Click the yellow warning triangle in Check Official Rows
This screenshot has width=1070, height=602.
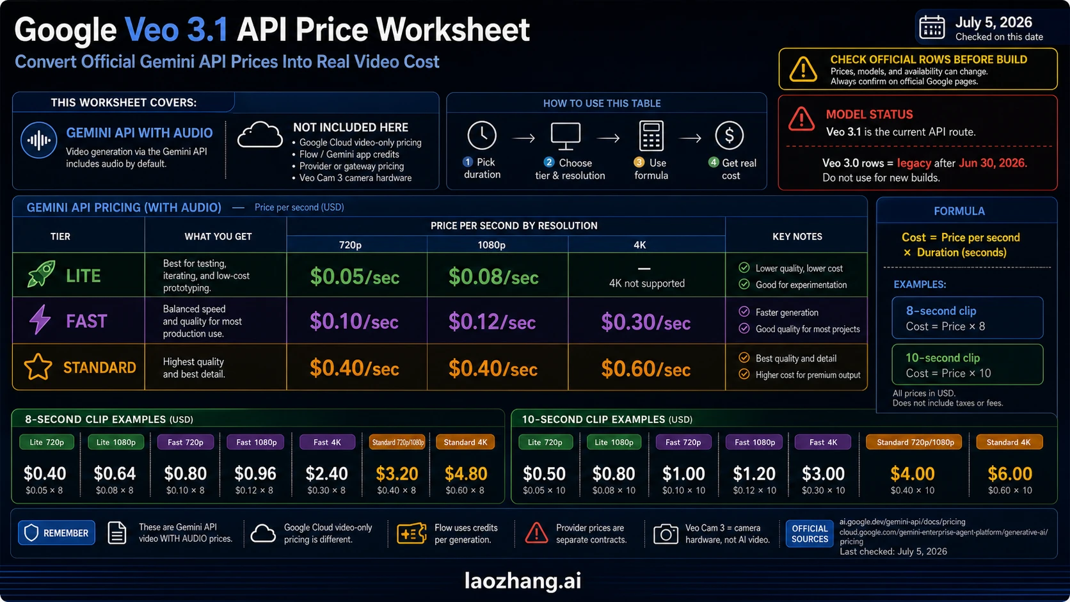point(802,69)
